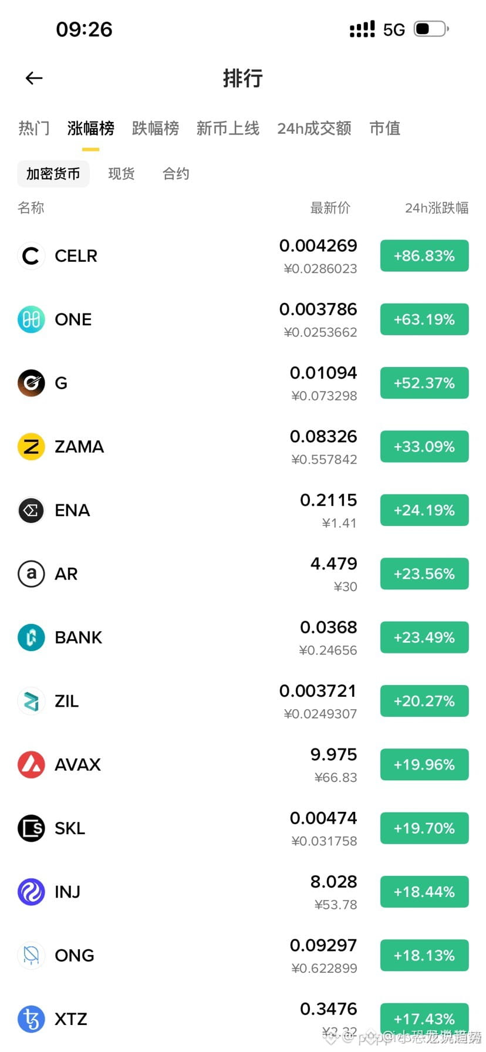486x1052 pixels.
Task: Select the 24h成交额 tab
Action: pos(314,128)
